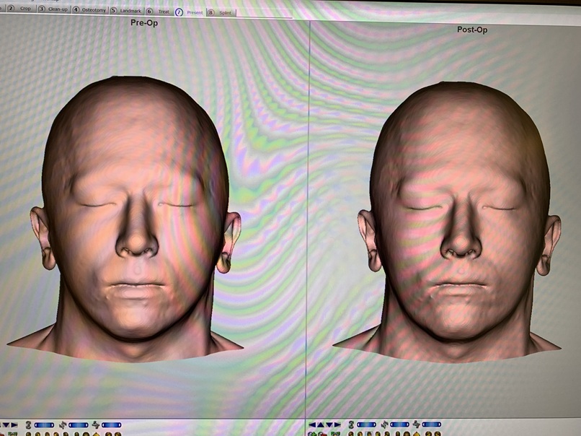
Task: Pan Pre-Op view down with arrow
Action: pos(6,425)
